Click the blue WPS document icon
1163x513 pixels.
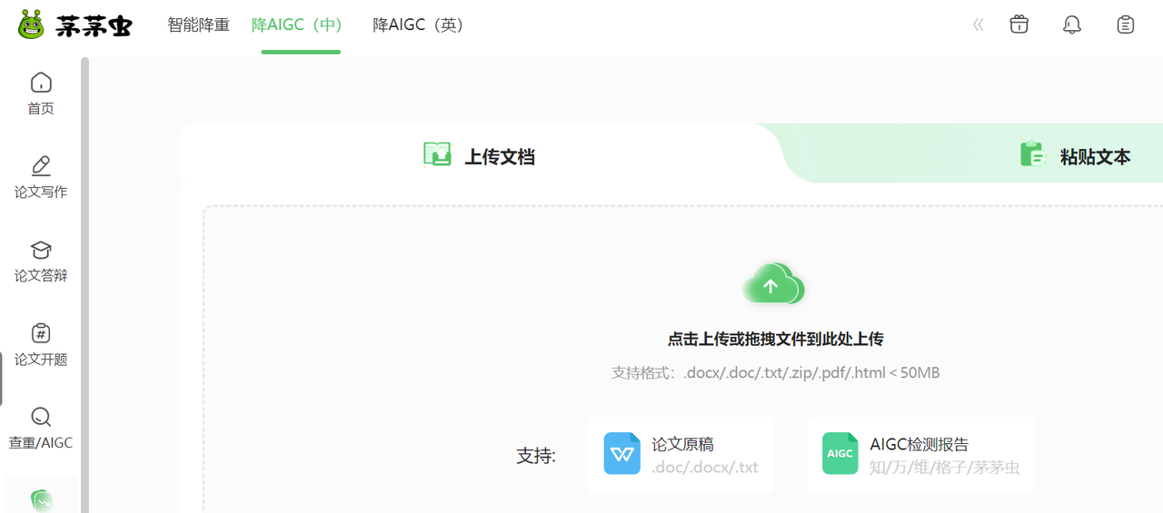click(x=622, y=453)
